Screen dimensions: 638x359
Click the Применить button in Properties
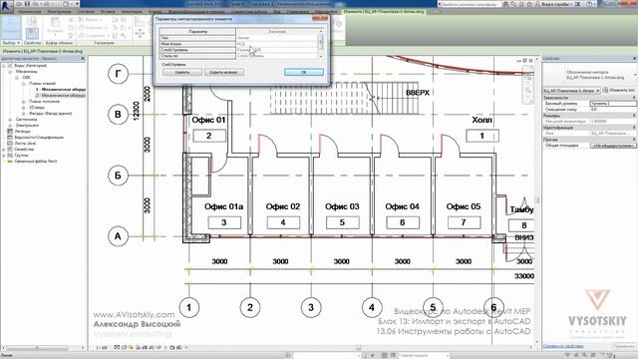[x=624, y=346]
